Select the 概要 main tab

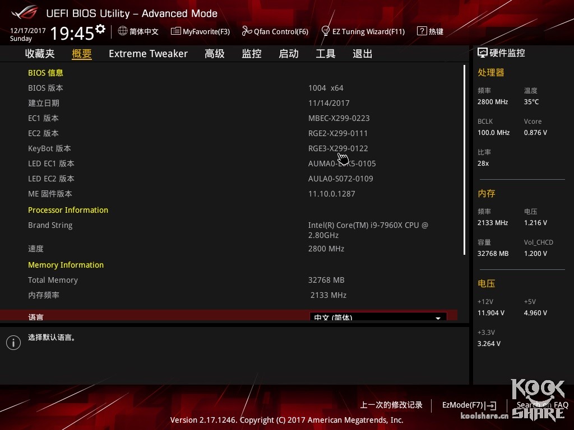[x=82, y=54]
